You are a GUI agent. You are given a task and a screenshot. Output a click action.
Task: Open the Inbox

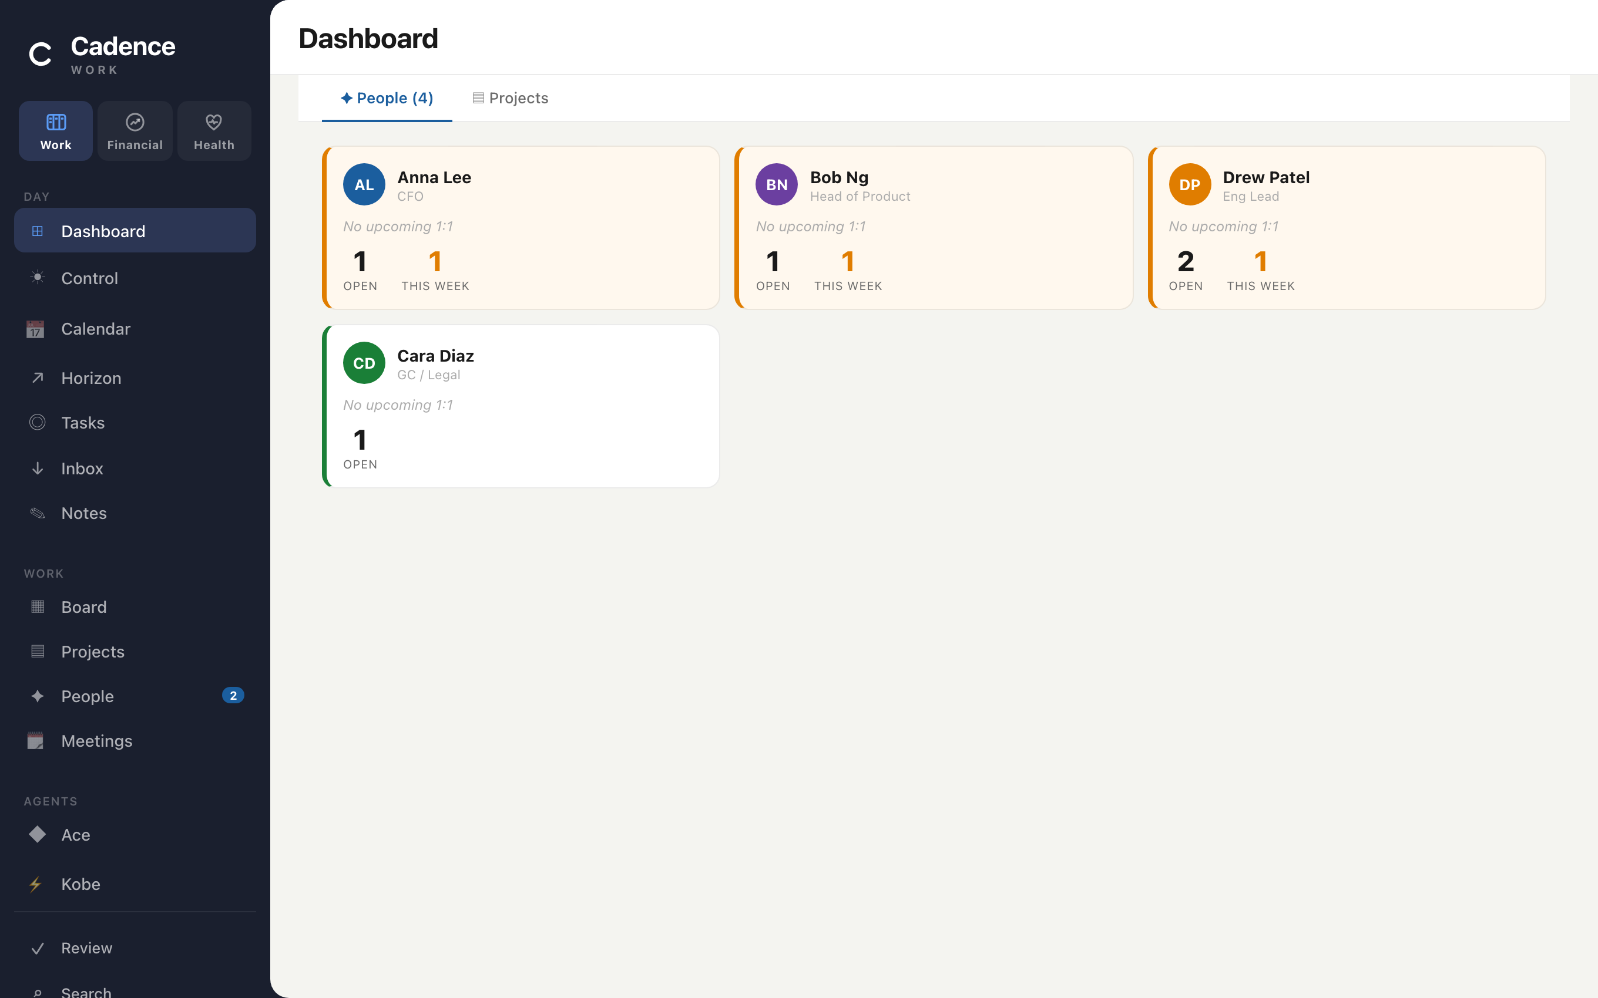[x=135, y=468]
